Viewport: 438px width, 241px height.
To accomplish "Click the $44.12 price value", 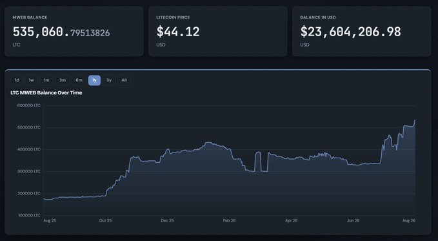I will click(x=178, y=32).
